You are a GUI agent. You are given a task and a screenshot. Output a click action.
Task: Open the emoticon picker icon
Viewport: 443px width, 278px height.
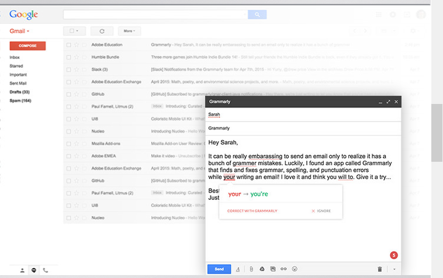(x=295, y=269)
